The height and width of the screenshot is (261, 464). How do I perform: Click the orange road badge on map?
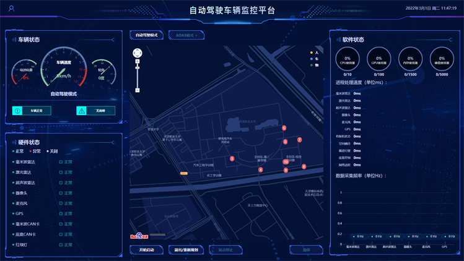tap(184, 173)
